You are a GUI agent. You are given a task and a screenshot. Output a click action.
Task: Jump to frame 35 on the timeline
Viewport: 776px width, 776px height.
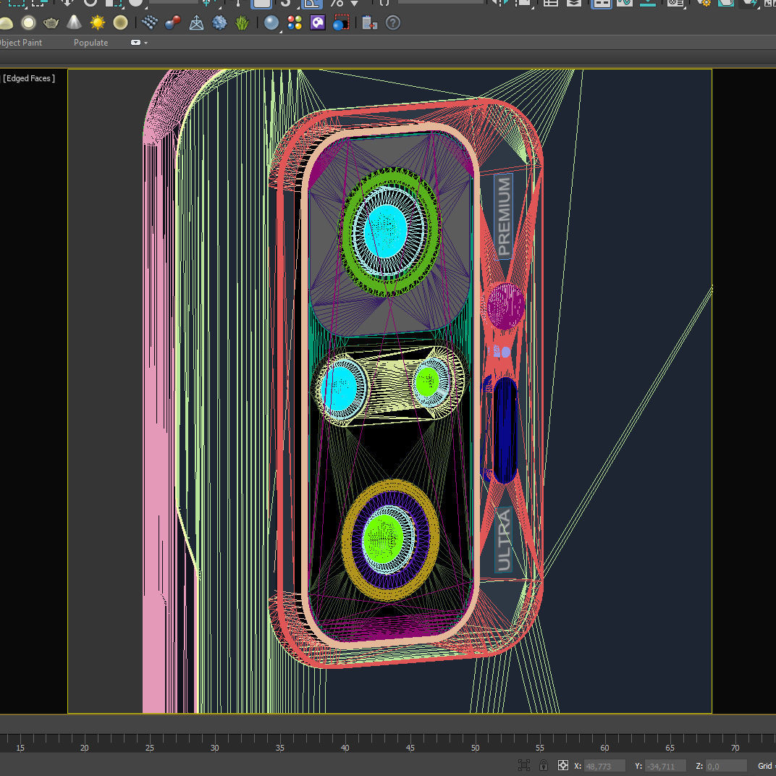[280, 747]
